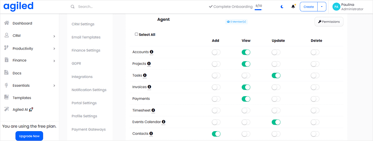Click the Projects info icon
The image size is (373, 141).
[x=149, y=64]
